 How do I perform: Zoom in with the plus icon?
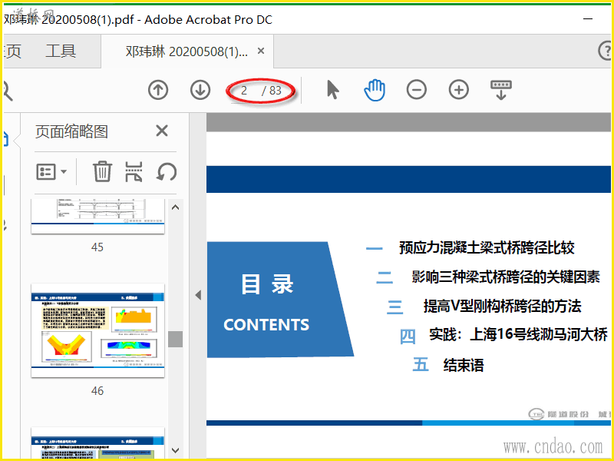458,90
